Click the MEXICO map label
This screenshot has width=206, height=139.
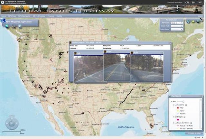pyautogui.click(x=82, y=123)
